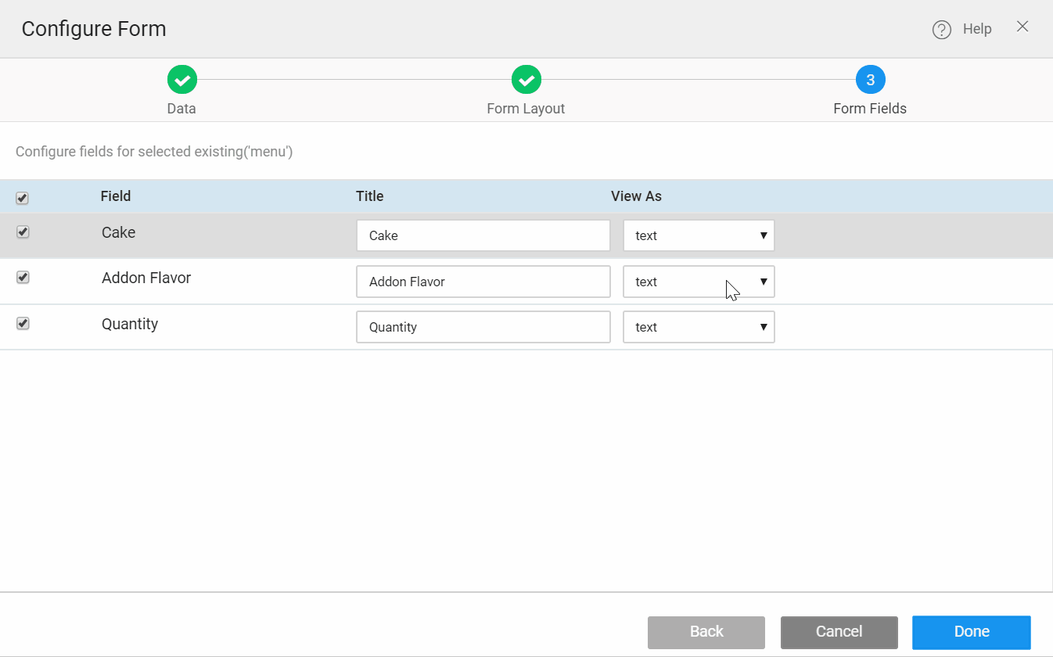Open the Quantity View As dropdown

[x=698, y=327]
